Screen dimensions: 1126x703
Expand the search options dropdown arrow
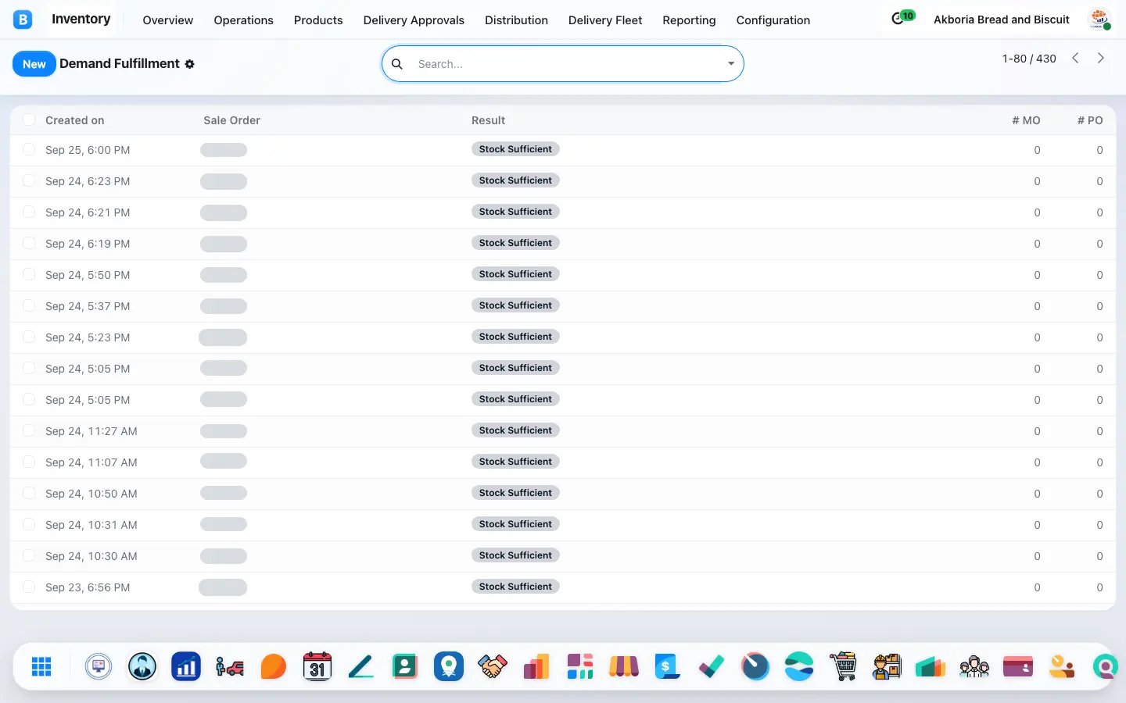[x=731, y=64]
